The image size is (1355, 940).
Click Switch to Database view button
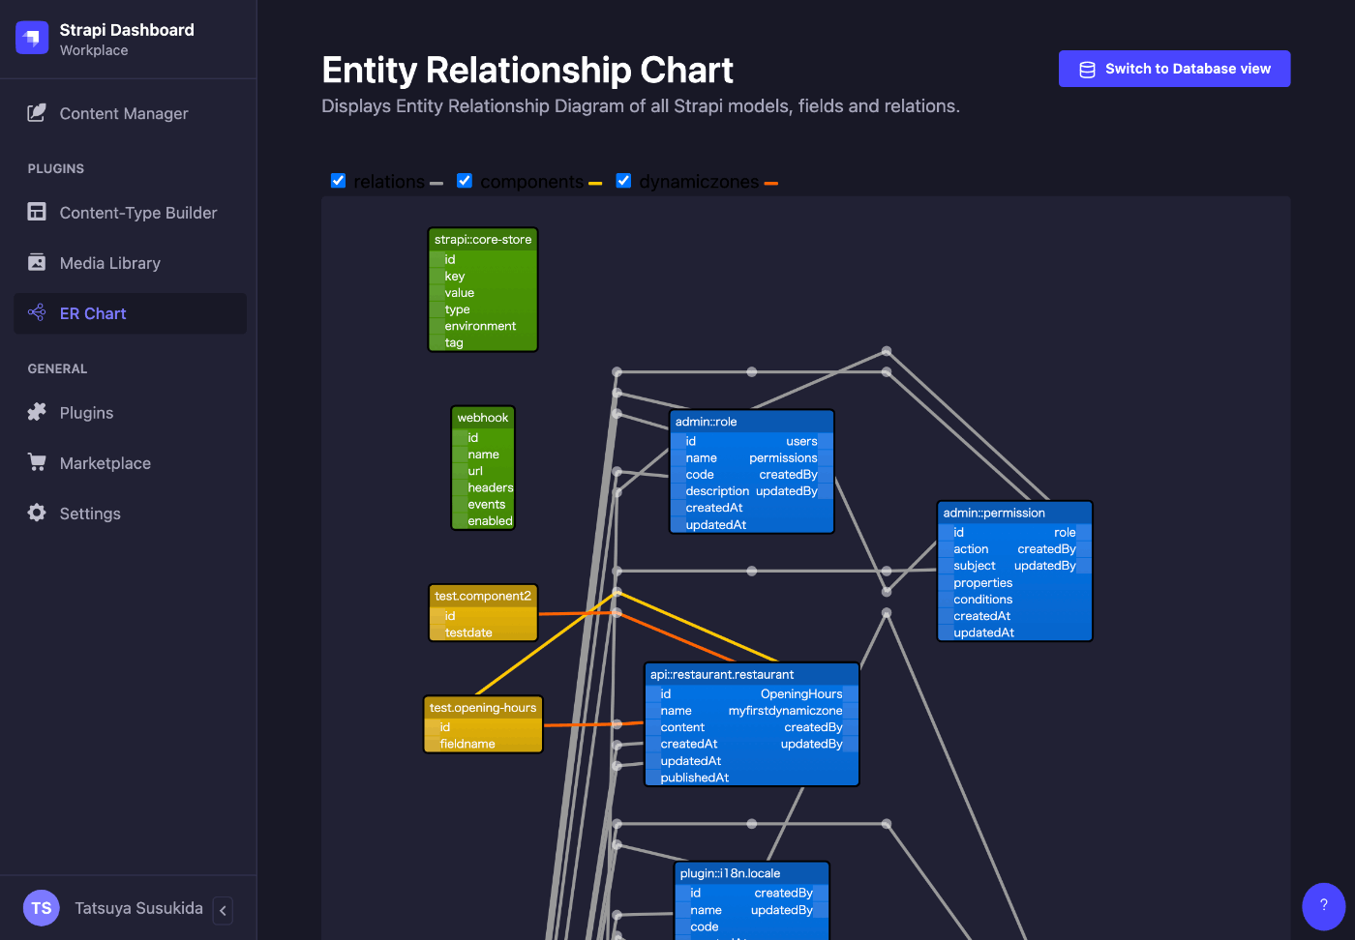(1174, 69)
